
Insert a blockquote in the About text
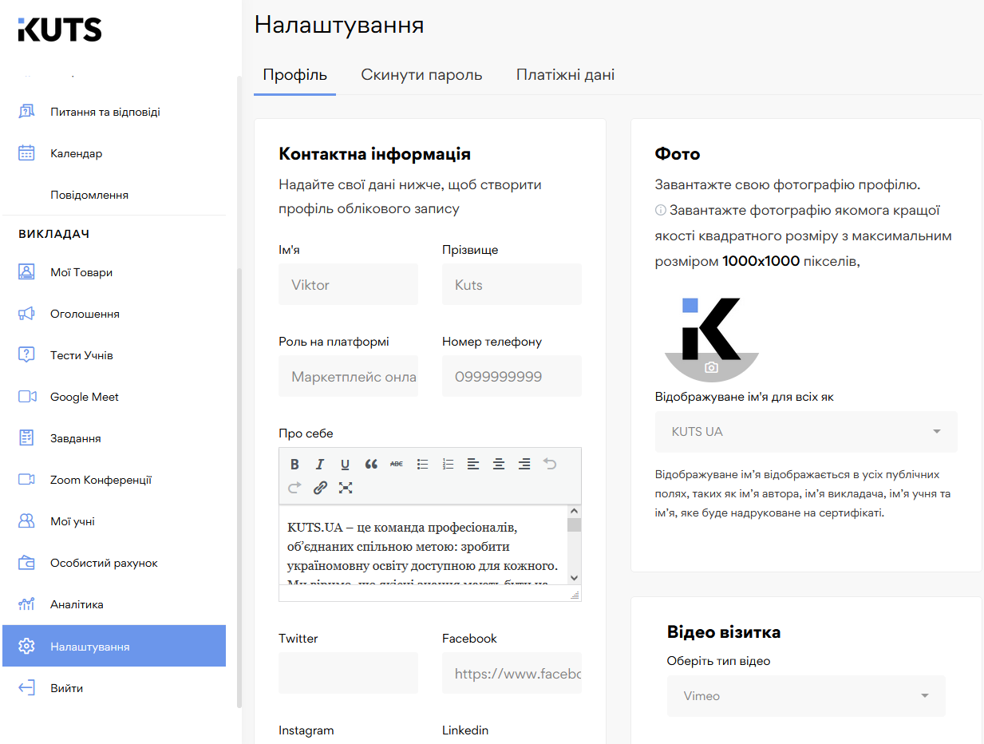coord(370,464)
